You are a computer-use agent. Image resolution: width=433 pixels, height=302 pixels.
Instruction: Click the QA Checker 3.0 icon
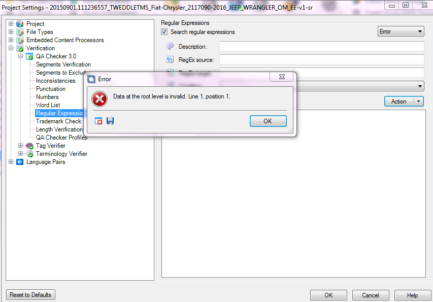pyautogui.click(x=29, y=56)
